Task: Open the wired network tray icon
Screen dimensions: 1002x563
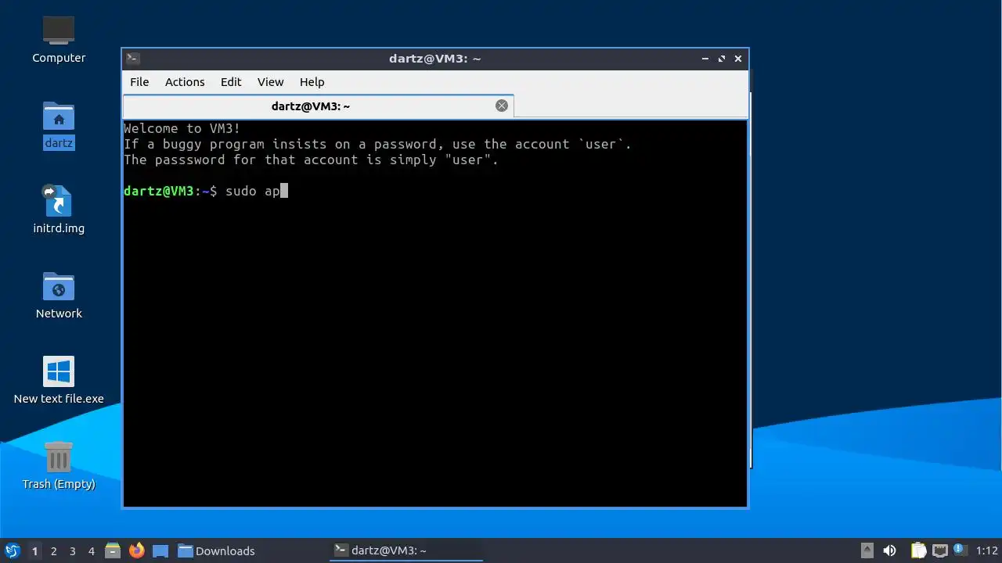Action: coord(939,550)
